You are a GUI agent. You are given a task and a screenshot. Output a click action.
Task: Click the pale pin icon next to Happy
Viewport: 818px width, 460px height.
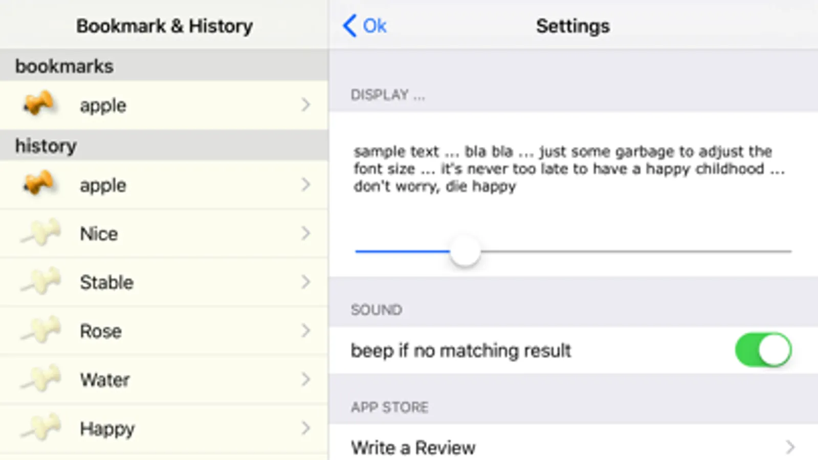(41, 428)
